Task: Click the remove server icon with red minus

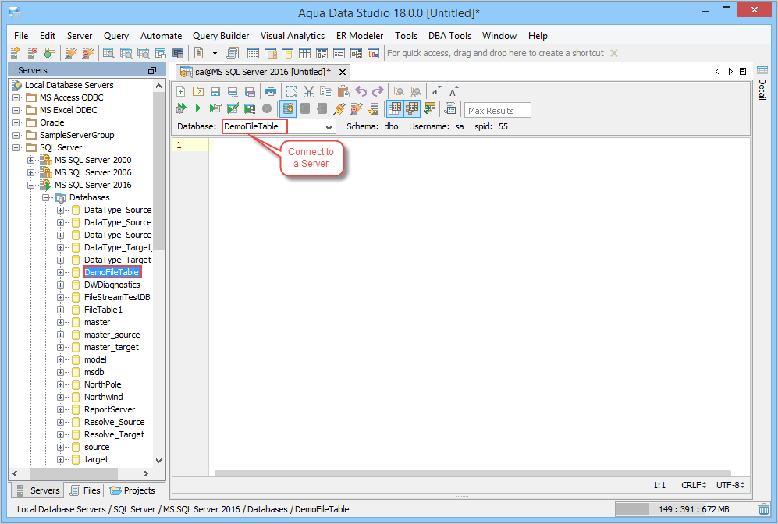Action: (x=32, y=53)
